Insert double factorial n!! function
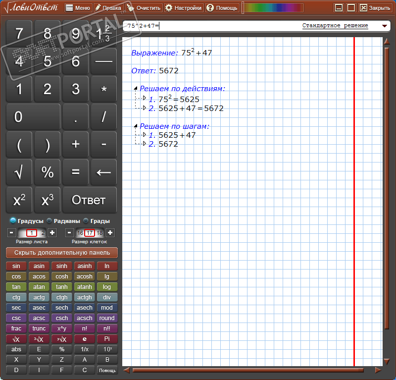This screenshot has width=396, height=380. 107,328
